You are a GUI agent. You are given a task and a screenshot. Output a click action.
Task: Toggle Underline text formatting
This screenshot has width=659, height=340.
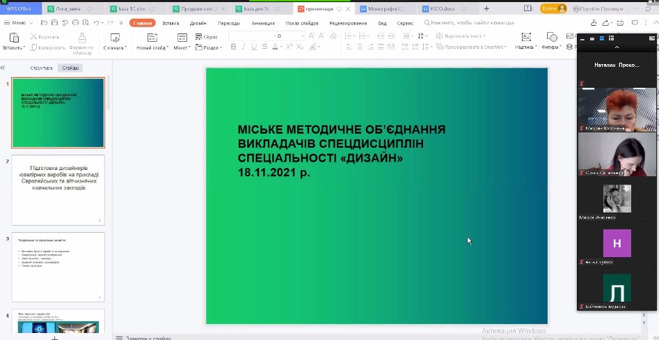pos(253,47)
